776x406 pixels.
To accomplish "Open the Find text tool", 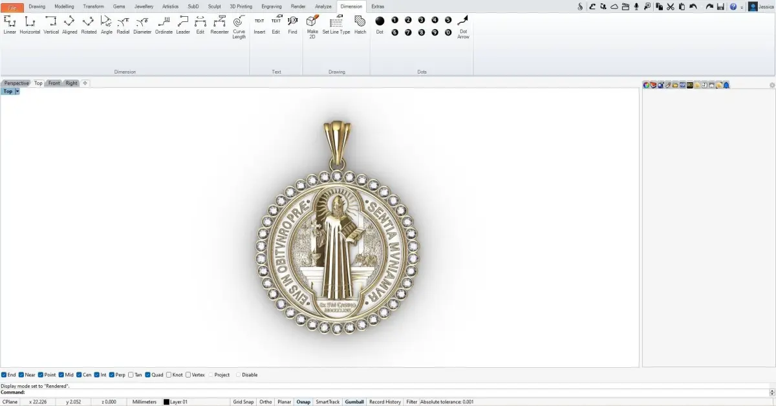I will tap(293, 25).
